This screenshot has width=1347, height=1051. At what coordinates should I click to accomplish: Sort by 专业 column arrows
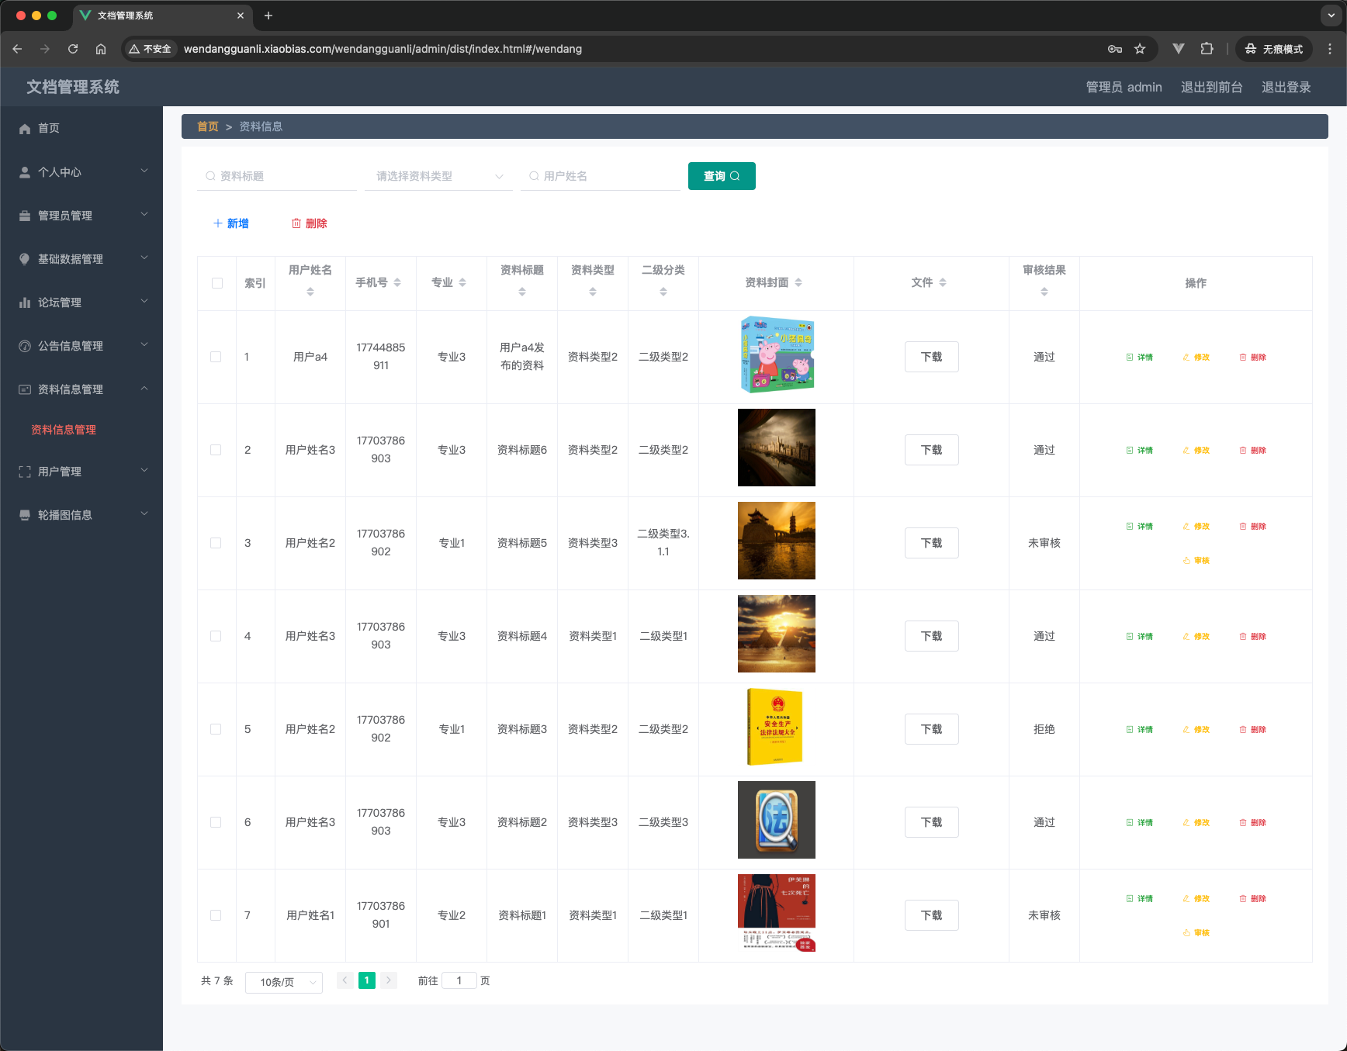[462, 282]
